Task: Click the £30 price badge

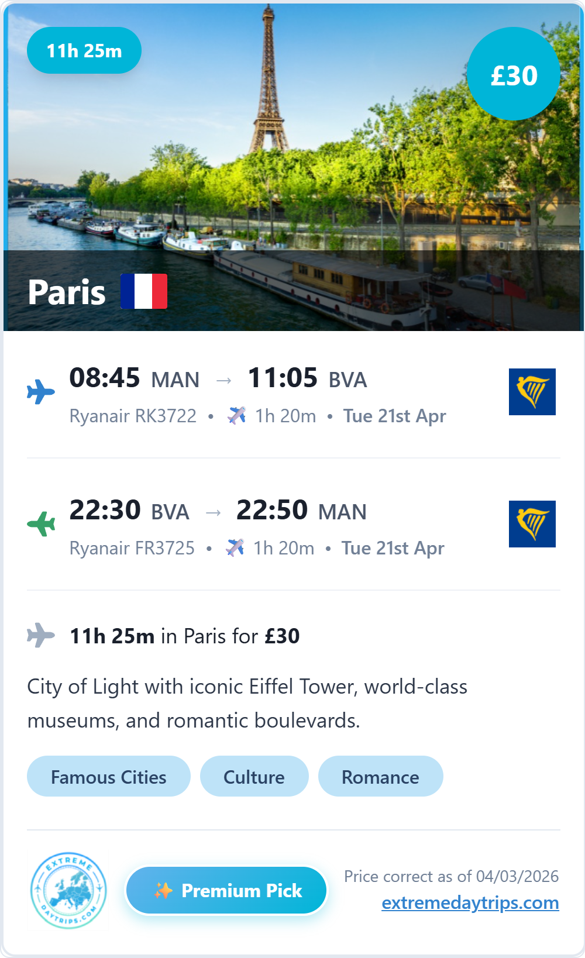Action: pyautogui.click(x=514, y=74)
